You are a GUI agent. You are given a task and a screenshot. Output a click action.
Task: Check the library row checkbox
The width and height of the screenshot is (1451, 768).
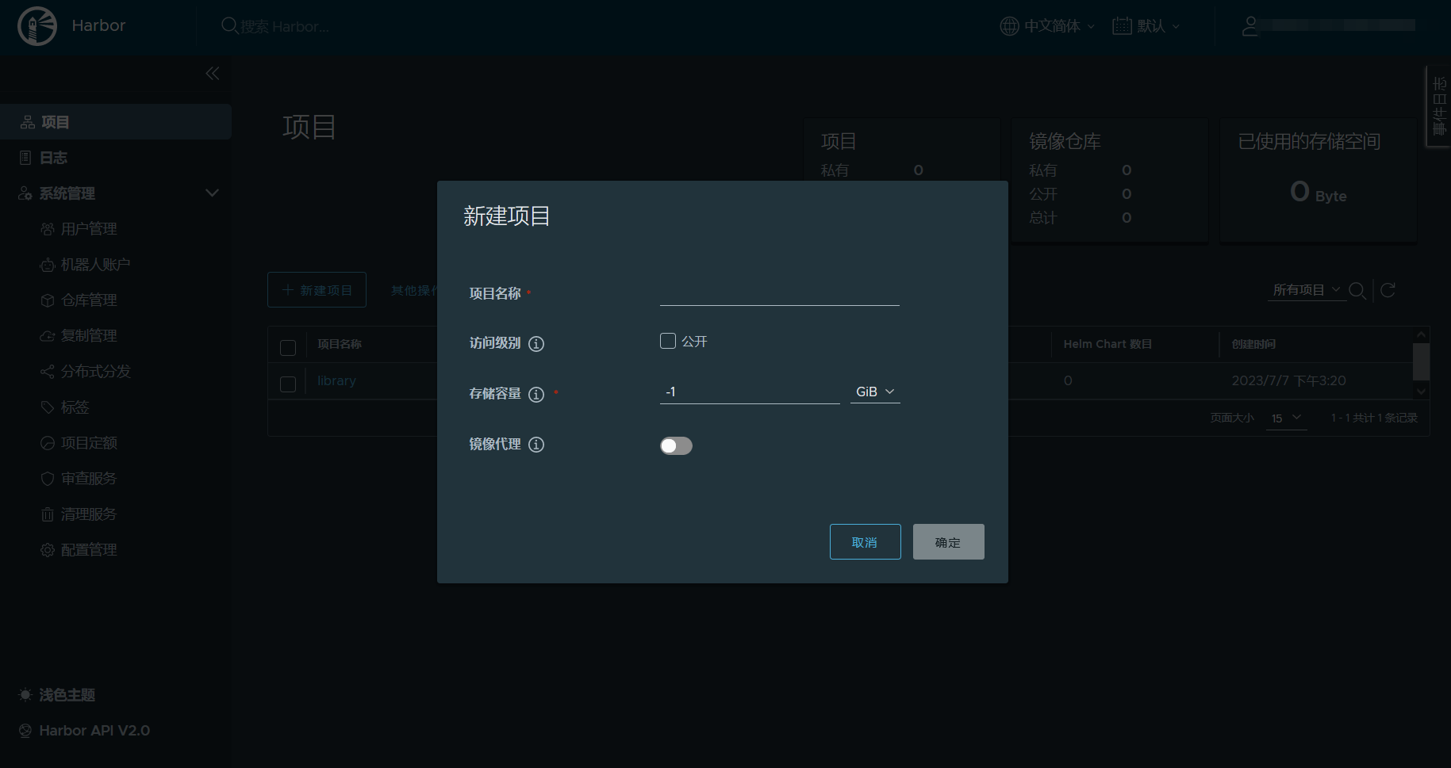[x=288, y=384]
